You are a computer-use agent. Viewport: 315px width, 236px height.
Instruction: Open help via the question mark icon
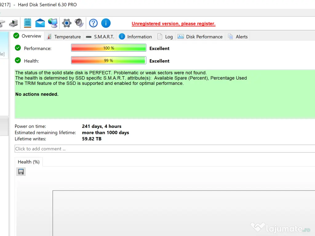tap(93, 23)
